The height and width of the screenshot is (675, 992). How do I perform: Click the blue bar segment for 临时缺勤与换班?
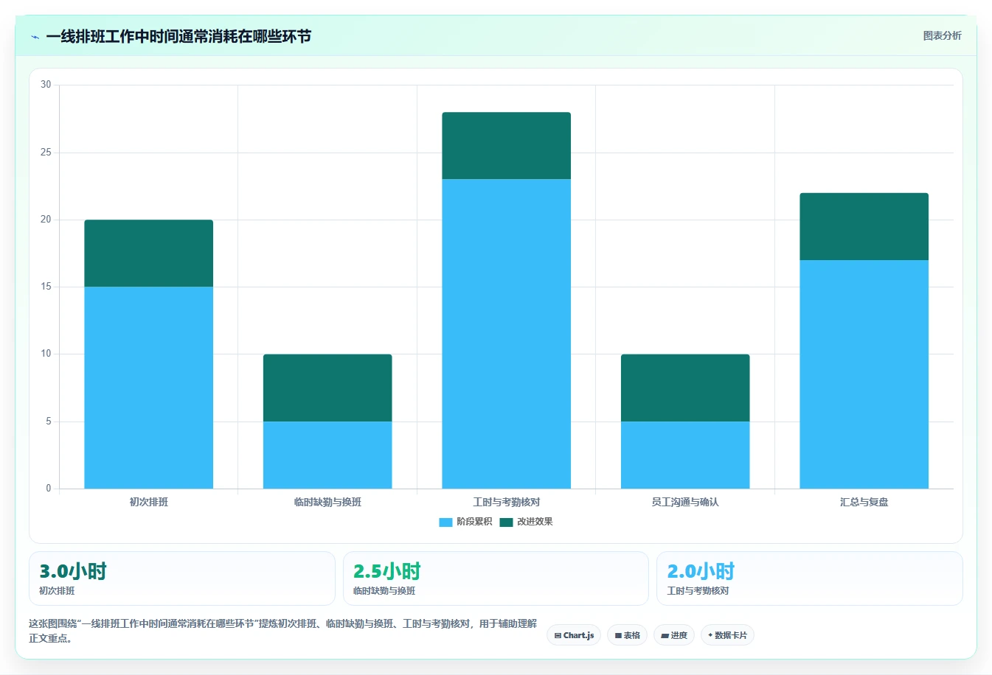327,455
